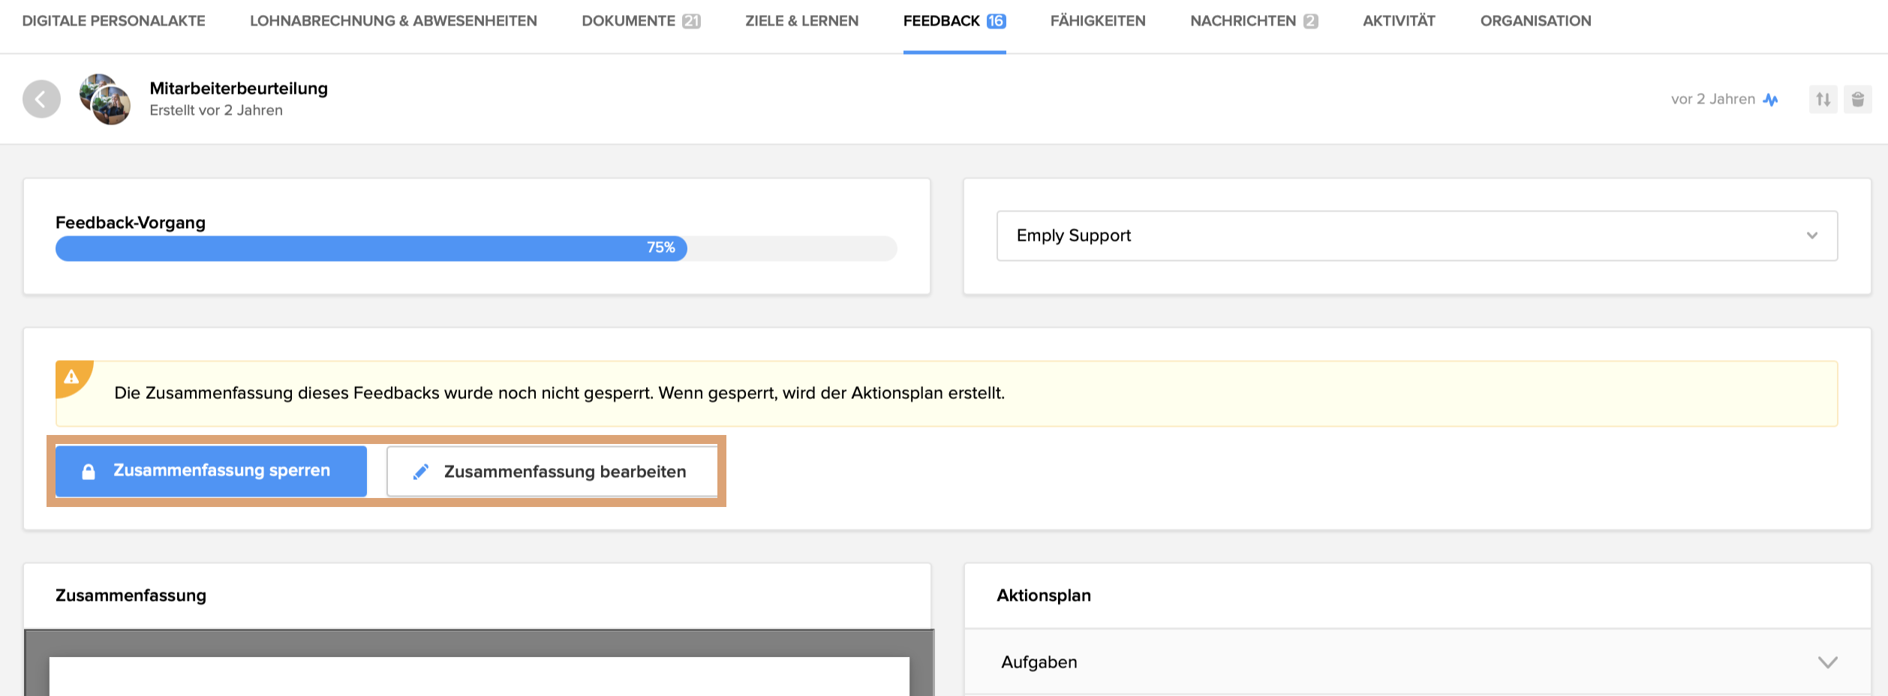Open Lohnabrechnung & Abwesenheiten tab
1888x696 pixels.
click(x=393, y=21)
